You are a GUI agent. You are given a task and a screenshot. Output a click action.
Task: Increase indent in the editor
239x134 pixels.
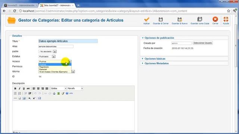coord(30,93)
